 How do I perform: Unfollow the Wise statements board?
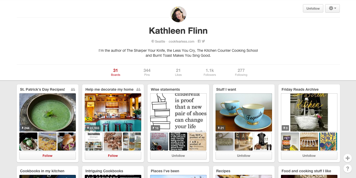coord(178,156)
